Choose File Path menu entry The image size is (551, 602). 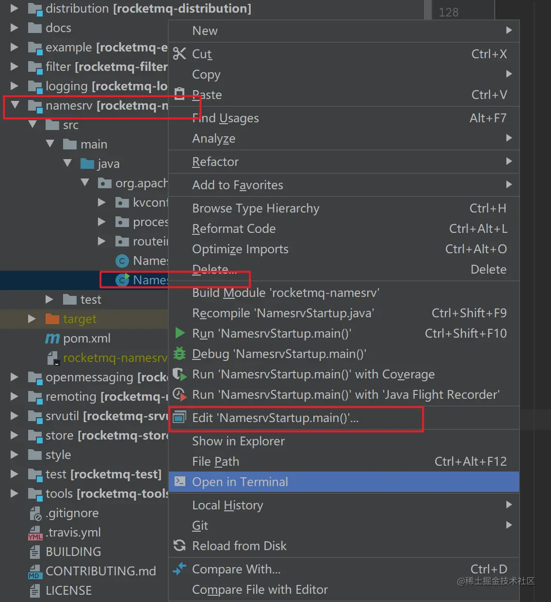coord(344,461)
